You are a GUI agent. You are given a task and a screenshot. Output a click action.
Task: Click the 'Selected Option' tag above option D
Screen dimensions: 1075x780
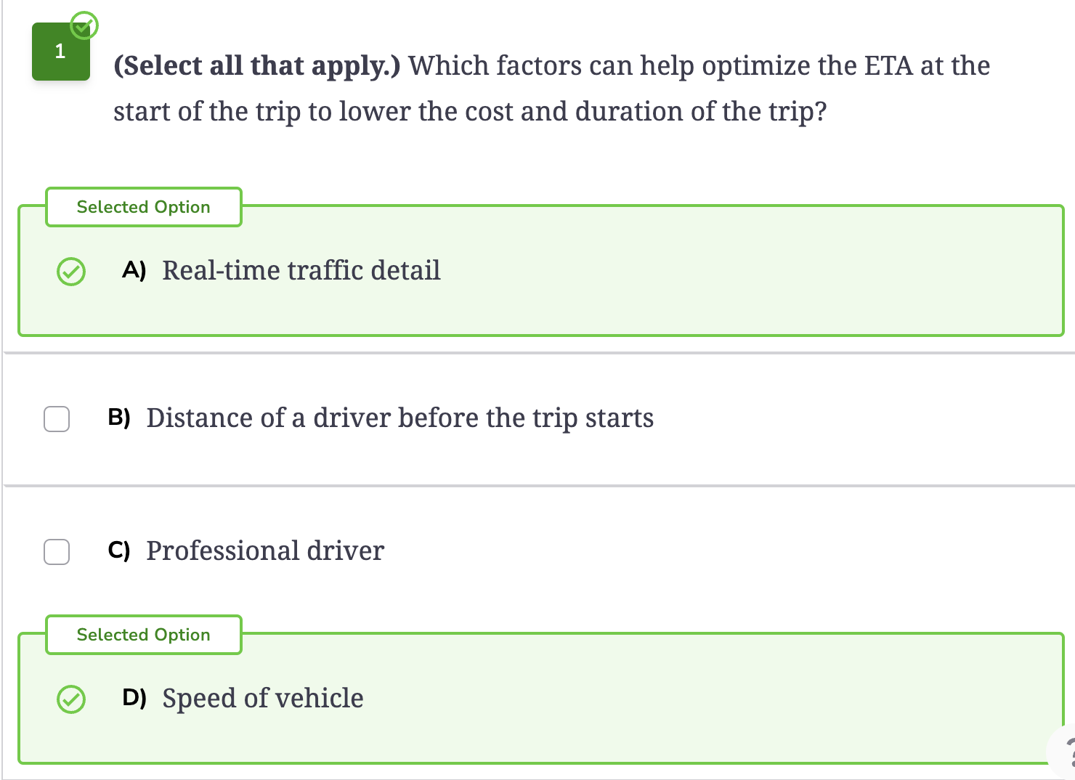click(x=144, y=635)
